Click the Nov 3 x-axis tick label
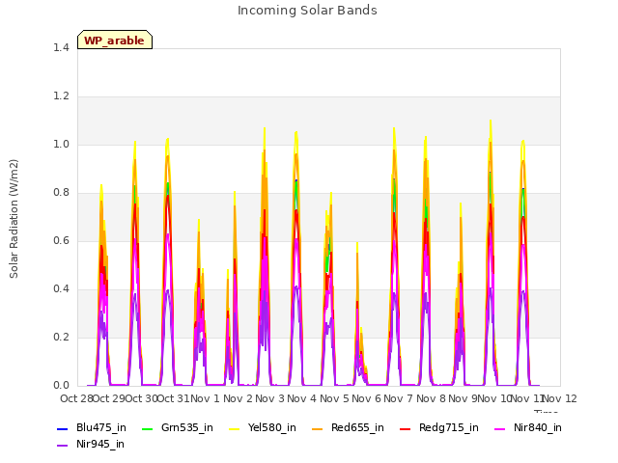This screenshot has width=618, height=463. pos(269,398)
